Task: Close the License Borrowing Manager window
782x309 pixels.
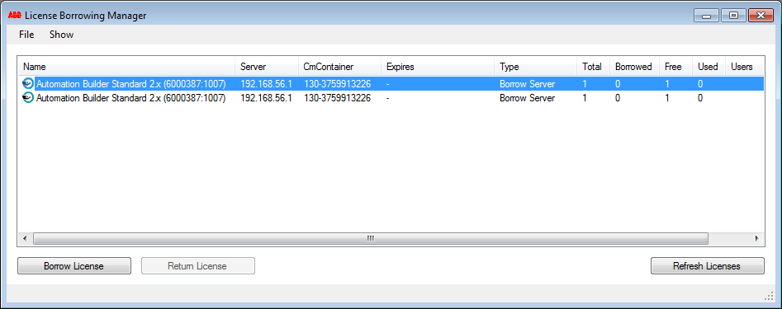Action: (761, 16)
